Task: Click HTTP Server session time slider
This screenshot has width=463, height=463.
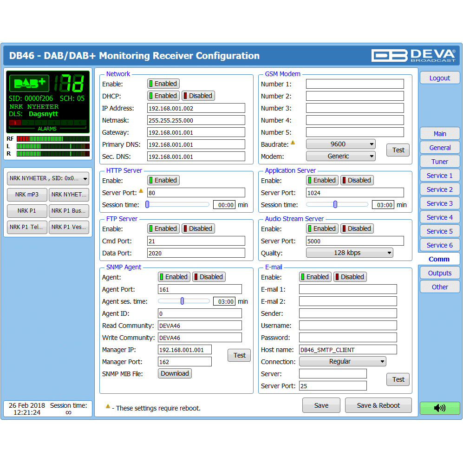Action: click(x=177, y=204)
